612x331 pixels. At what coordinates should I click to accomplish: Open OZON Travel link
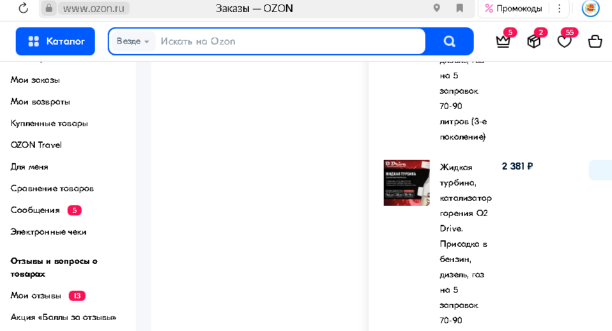pyautogui.click(x=36, y=145)
